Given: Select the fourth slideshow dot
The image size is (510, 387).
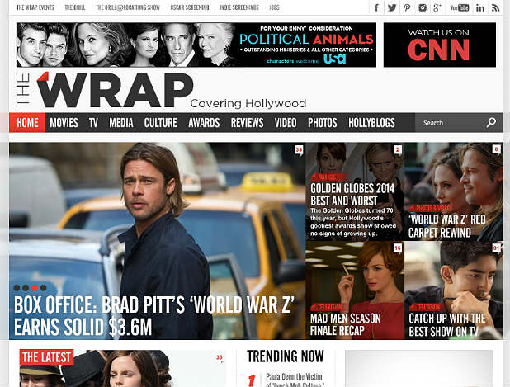Looking at the screenshot, I should coord(43,288).
